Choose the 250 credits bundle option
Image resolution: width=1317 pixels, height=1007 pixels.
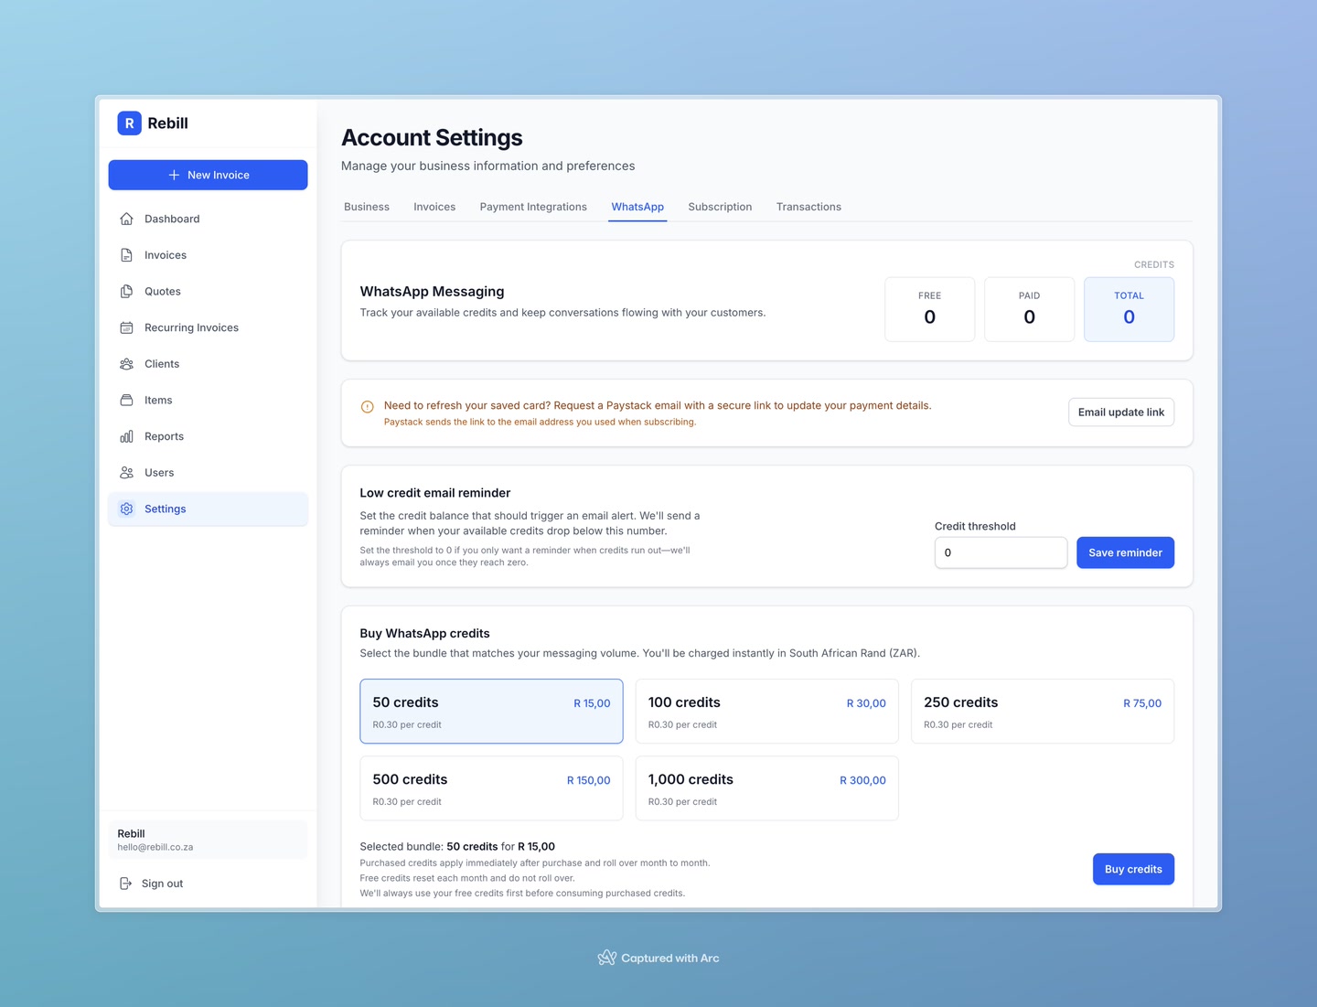pos(1042,712)
